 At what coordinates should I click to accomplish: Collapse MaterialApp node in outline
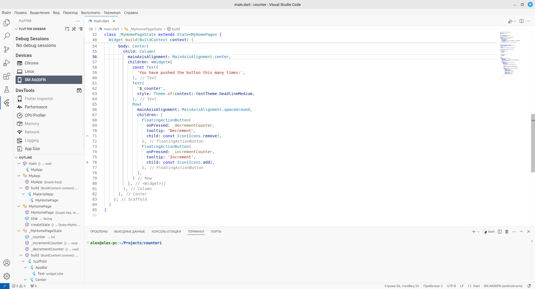coord(23,194)
